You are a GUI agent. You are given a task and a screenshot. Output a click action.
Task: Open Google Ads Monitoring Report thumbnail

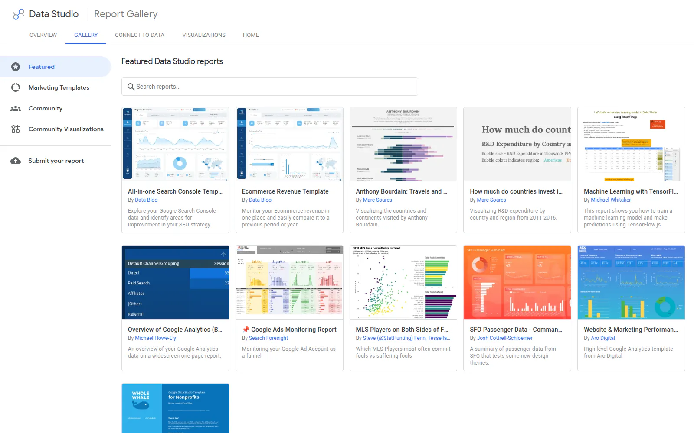(x=289, y=282)
